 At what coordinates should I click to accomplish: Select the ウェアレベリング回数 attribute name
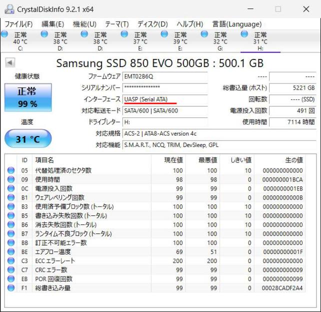59,197
